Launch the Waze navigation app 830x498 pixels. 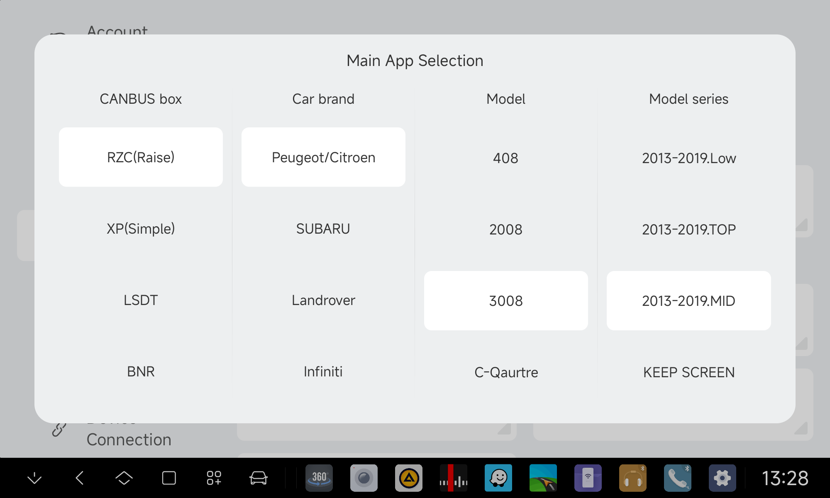click(x=498, y=478)
